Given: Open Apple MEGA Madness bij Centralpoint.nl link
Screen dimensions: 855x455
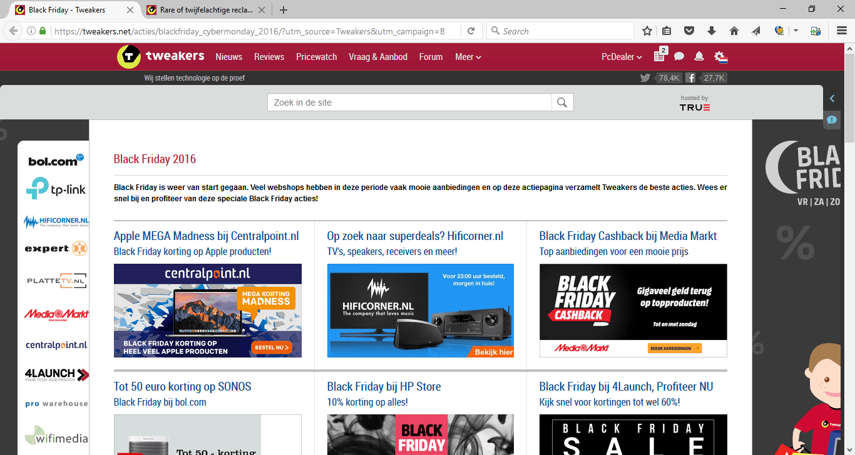Looking at the screenshot, I should point(207,236).
